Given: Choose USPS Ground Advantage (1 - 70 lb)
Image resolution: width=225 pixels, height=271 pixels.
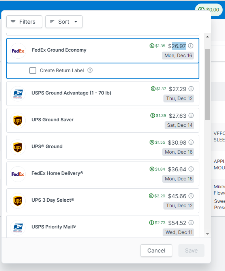Looking at the screenshot, I should (103, 93).
